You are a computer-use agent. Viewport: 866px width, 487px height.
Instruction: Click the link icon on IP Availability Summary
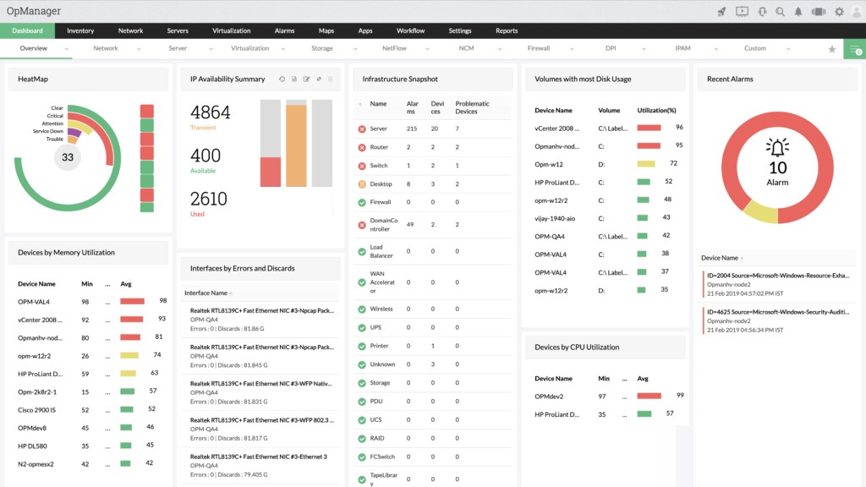(x=319, y=79)
